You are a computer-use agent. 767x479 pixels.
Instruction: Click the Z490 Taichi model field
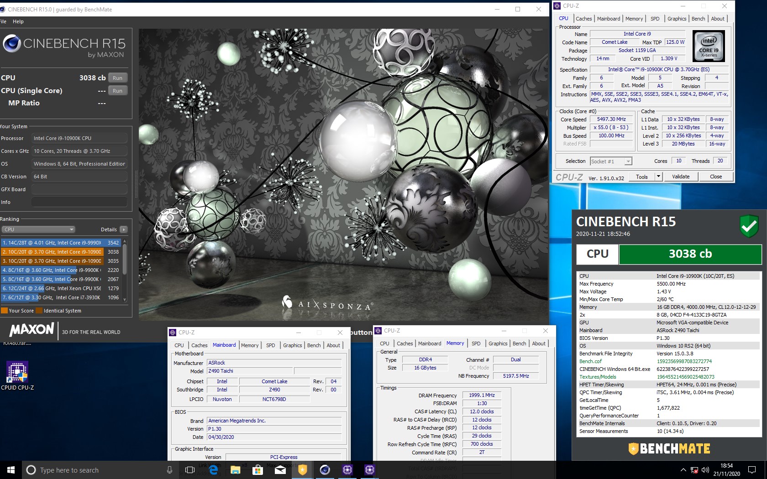tap(249, 371)
